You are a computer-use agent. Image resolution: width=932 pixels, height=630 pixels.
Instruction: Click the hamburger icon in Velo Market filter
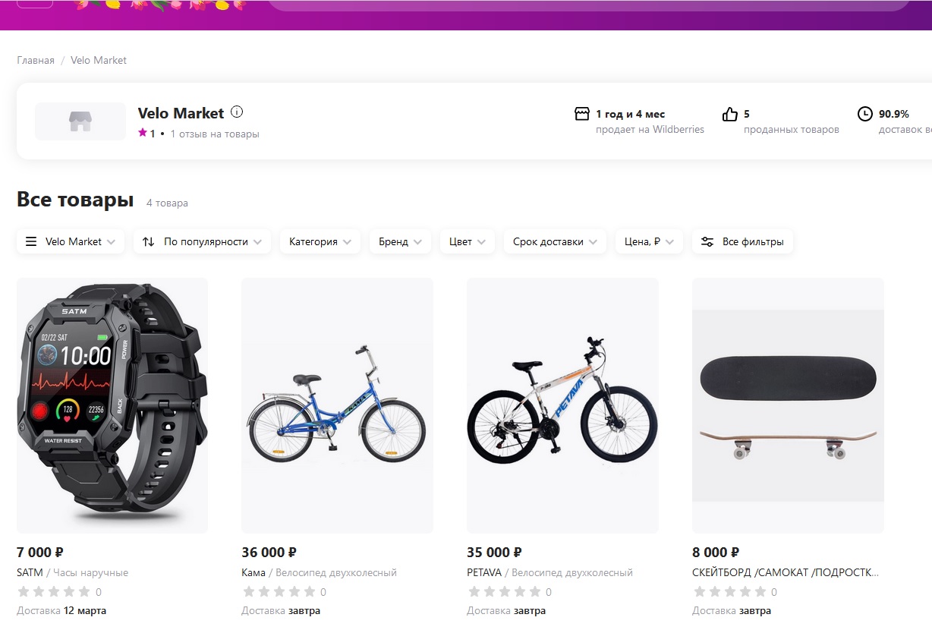tap(31, 242)
